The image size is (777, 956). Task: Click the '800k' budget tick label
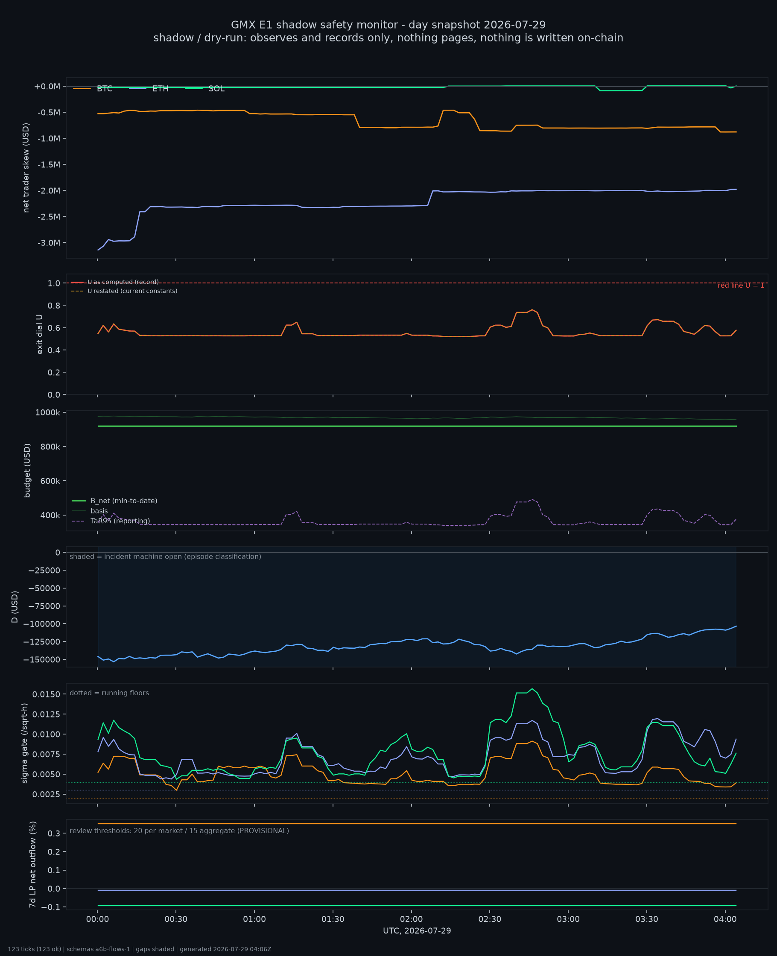point(50,447)
